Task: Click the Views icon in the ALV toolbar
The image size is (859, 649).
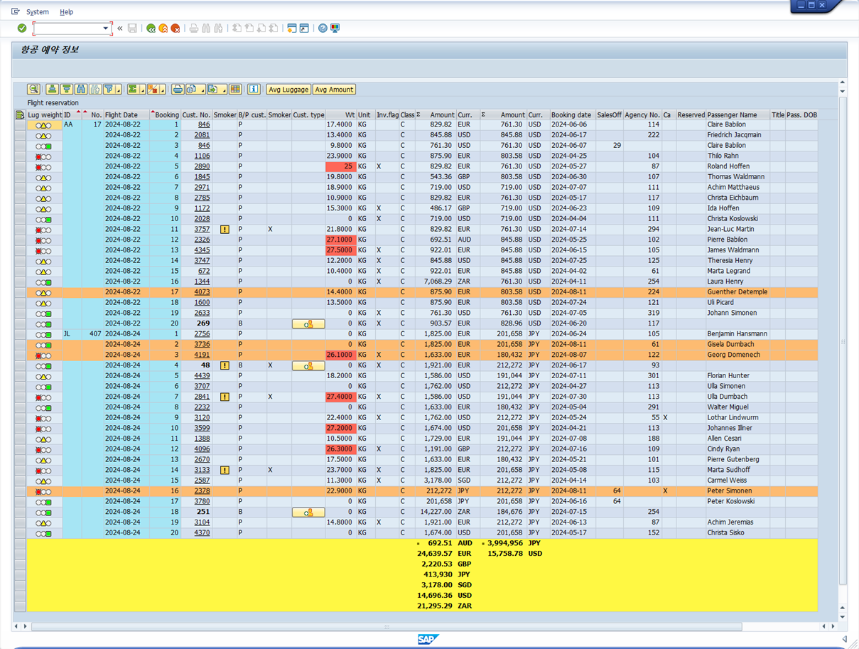Action: point(192,90)
